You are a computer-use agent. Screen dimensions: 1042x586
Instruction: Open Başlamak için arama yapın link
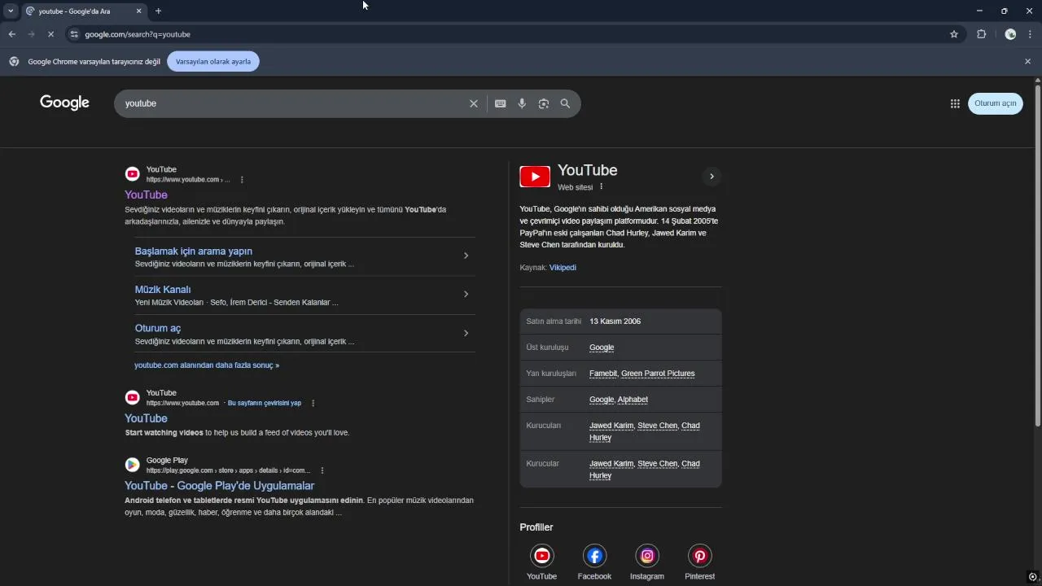click(x=193, y=251)
